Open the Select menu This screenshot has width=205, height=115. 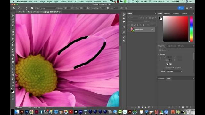[x=63, y=1]
